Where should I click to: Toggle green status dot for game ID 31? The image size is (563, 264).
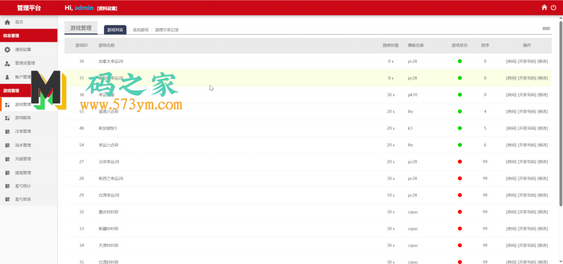(460, 78)
